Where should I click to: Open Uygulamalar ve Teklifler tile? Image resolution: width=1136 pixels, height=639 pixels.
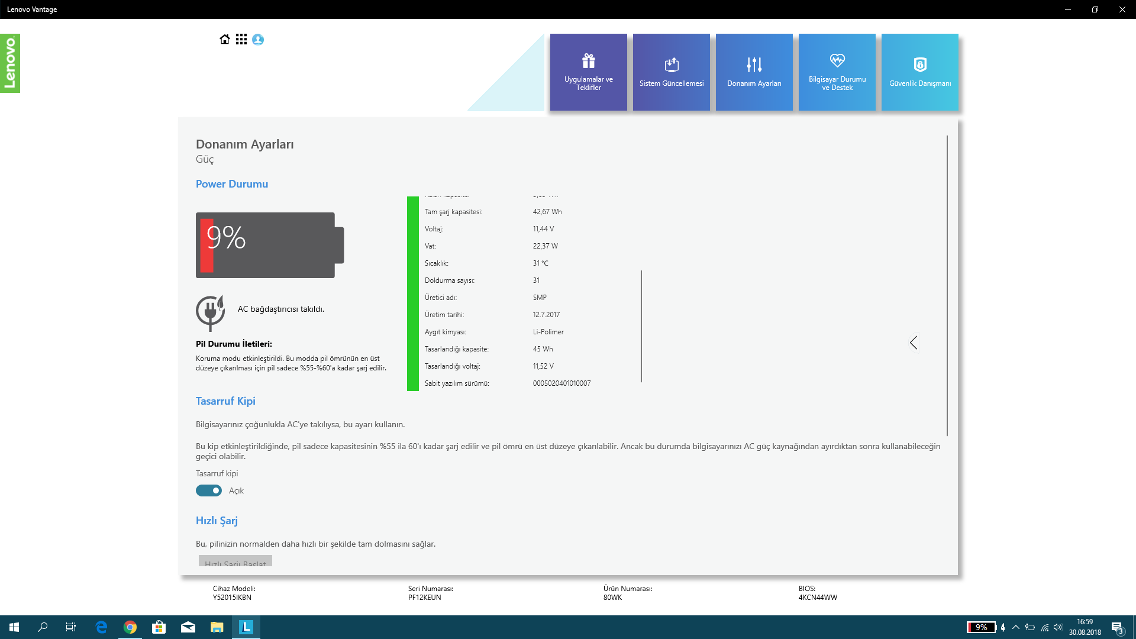point(588,72)
